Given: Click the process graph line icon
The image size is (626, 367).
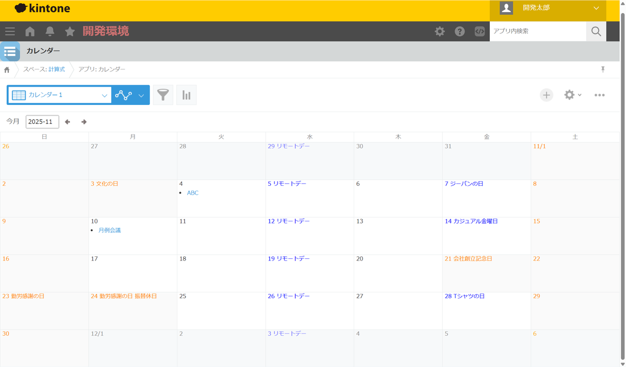Looking at the screenshot, I should [x=124, y=95].
